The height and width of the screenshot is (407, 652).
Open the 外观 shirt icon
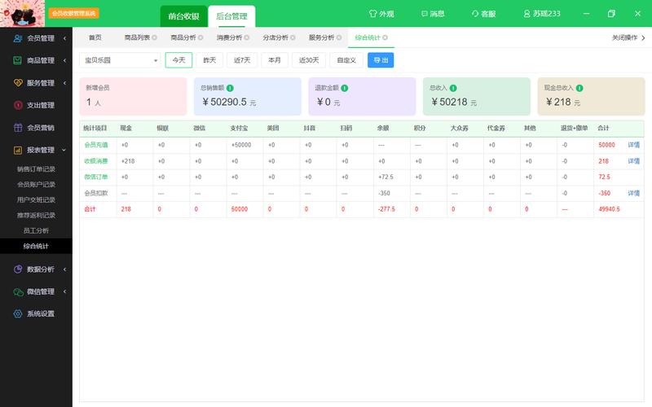pos(372,14)
